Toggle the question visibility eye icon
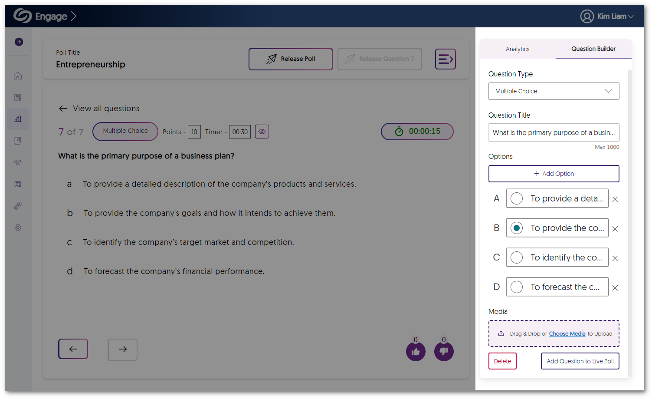652x399 pixels. (x=262, y=132)
